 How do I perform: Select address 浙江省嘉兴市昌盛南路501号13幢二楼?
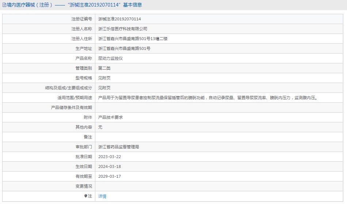133,39
